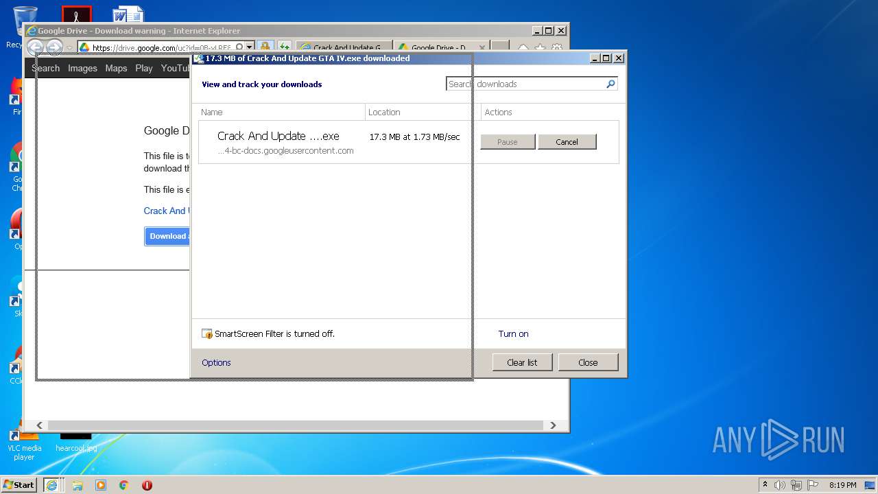Image resolution: width=878 pixels, height=494 pixels.
Task: Cancel the Crack And Update download
Action: coord(567,142)
